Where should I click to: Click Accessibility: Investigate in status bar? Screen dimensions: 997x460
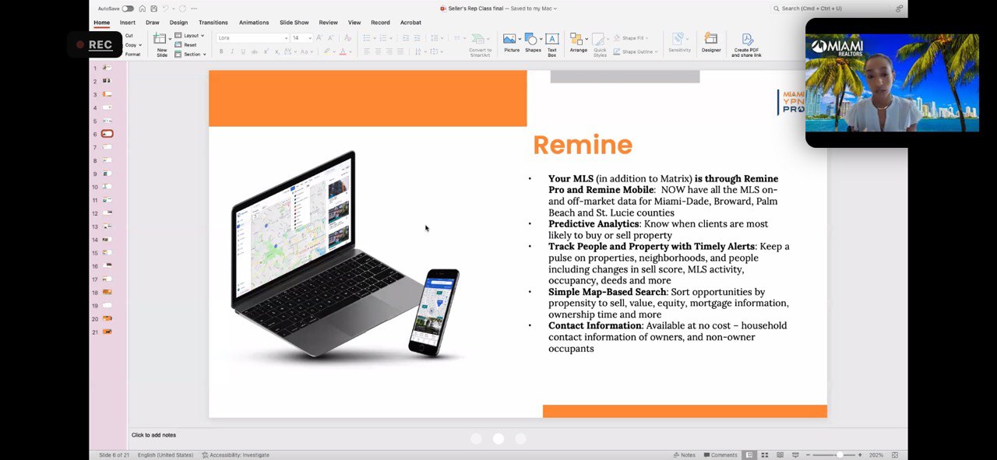[x=235, y=455]
